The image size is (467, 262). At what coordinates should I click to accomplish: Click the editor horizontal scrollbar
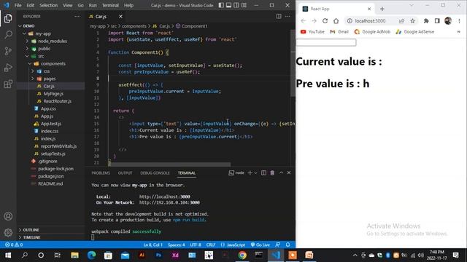click(170, 164)
